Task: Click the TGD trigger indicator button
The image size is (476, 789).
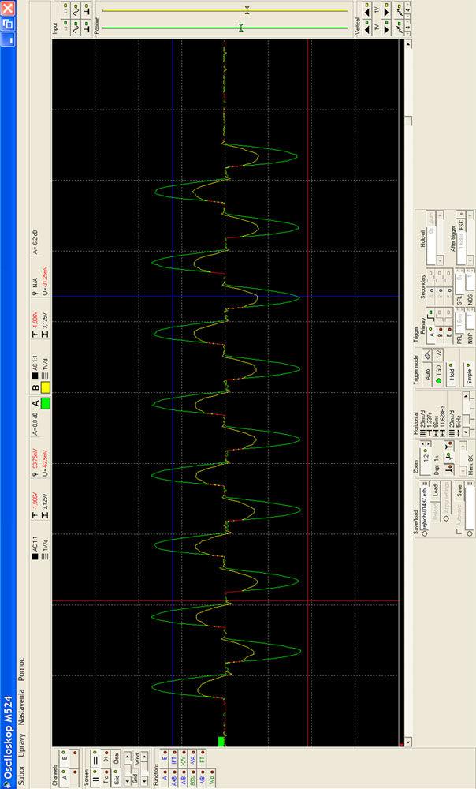Action: (438, 374)
